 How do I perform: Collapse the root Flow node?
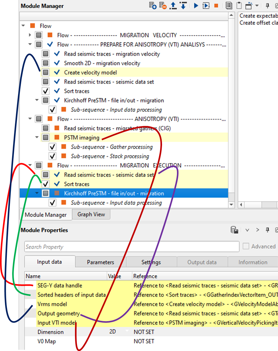(23, 26)
